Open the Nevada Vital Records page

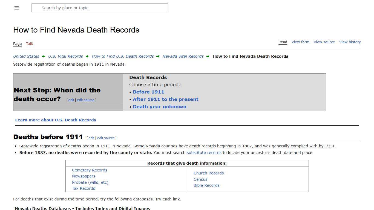pos(183,56)
